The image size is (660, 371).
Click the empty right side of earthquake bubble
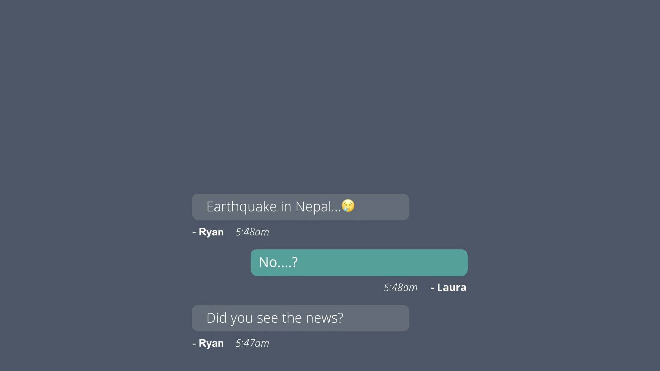(382, 207)
